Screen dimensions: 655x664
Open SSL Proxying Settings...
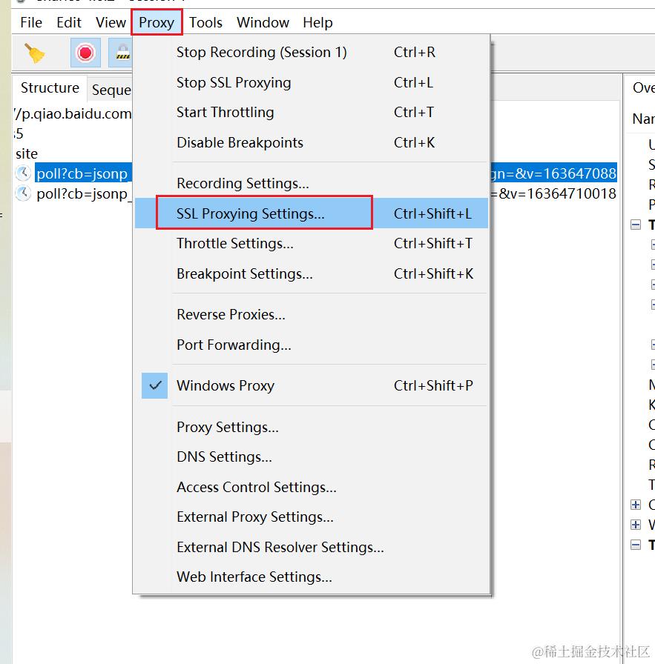[x=312, y=213]
